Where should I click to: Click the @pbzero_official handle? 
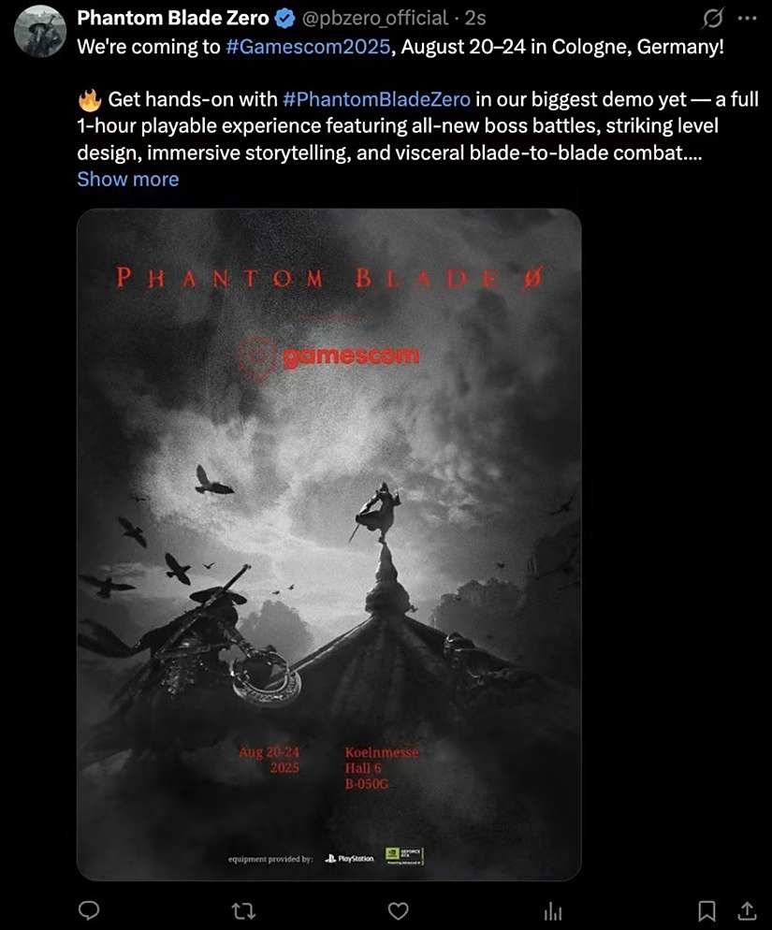pyautogui.click(x=375, y=19)
